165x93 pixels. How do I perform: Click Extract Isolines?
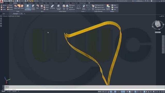click(84, 7)
